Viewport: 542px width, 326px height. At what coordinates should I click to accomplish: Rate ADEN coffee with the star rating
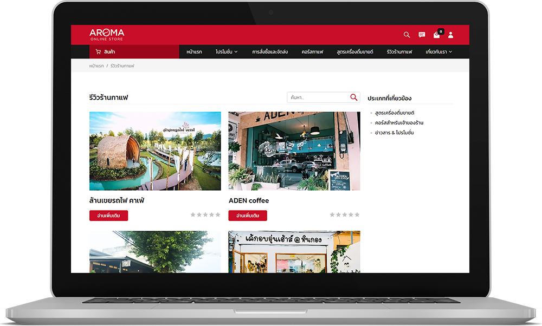pyautogui.click(x=345, y=215)
